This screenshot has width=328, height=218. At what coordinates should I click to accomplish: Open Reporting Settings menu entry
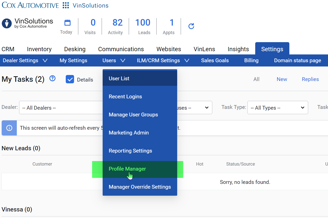click(x=140, y=151)
